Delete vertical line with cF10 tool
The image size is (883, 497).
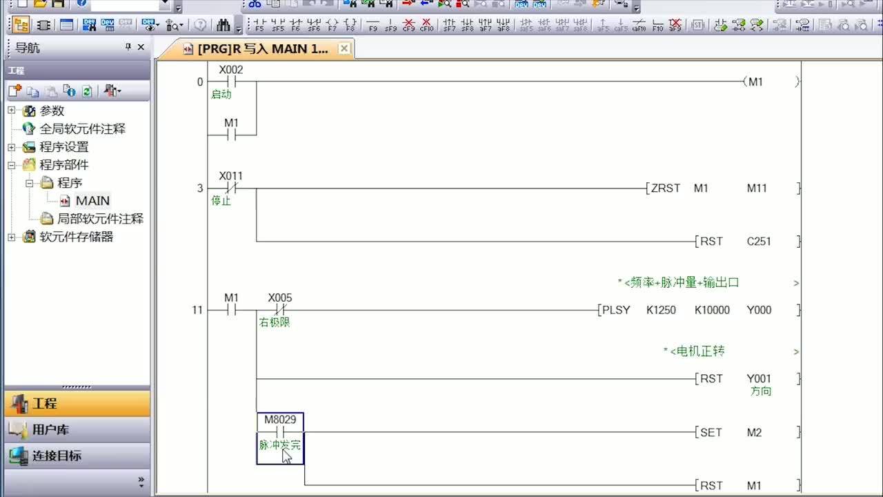[x=426, y=26]
